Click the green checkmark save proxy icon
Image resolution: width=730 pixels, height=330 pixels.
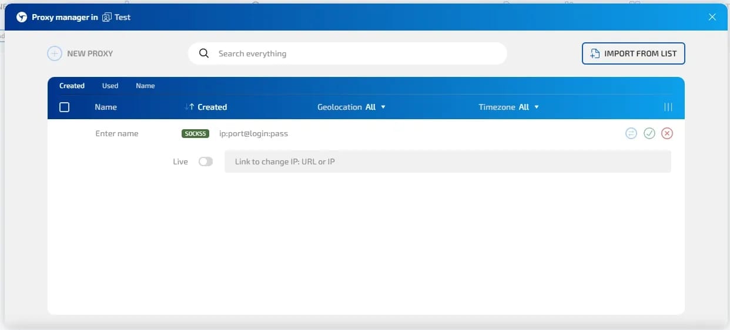[649, 133]
